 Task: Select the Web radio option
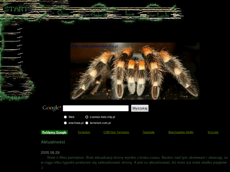click(65, 117)
